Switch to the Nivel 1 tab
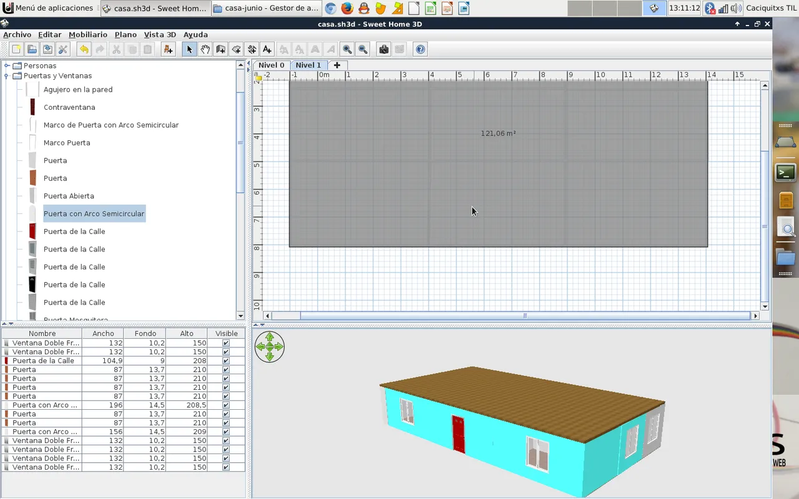Screen dimensions: 799x499 (308, 65)
